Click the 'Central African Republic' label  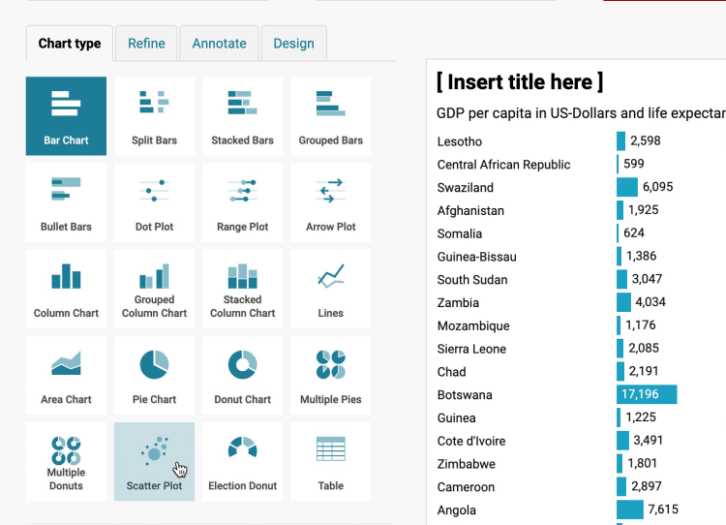[503, 165]
